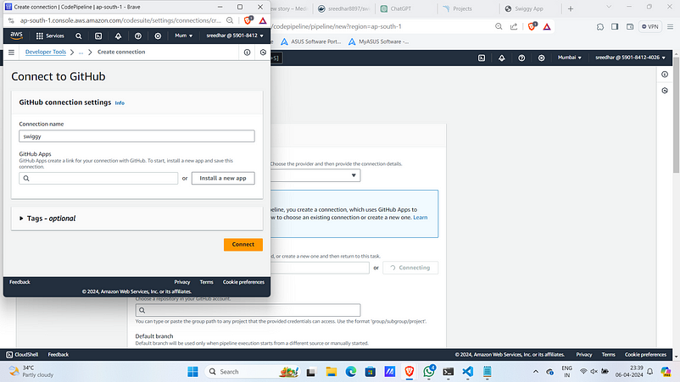
Task: Open main browser hamburger menu
Action: point(671,26)
